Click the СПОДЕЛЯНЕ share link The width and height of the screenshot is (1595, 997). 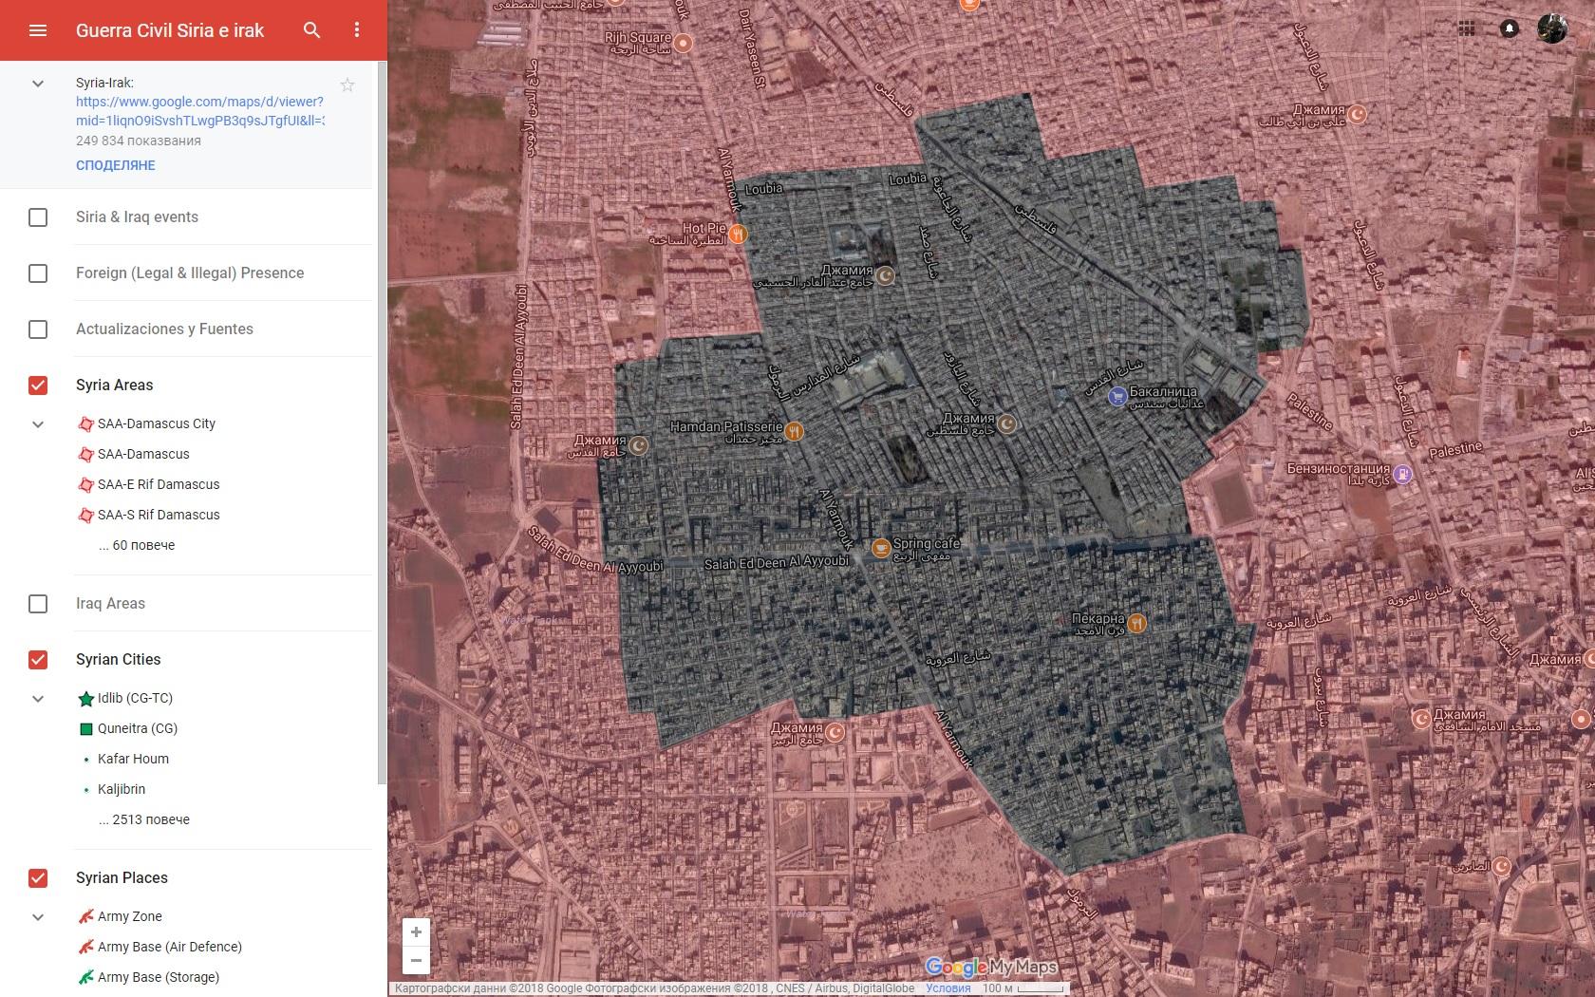[x=116, y=165]
